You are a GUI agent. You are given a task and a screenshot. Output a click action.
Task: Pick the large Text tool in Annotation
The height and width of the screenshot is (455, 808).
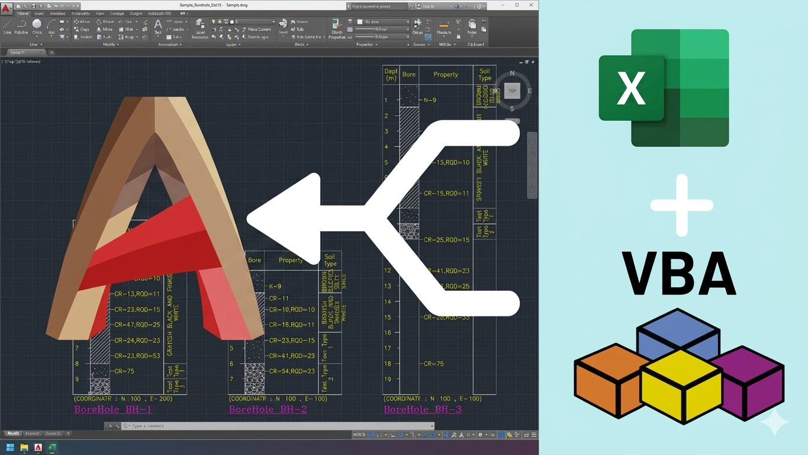coord(158,27)
